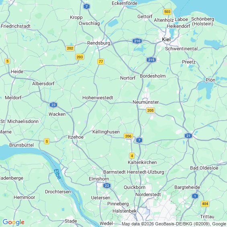
Task: Click the A 215 highway shield
Action: coord(151,60)
